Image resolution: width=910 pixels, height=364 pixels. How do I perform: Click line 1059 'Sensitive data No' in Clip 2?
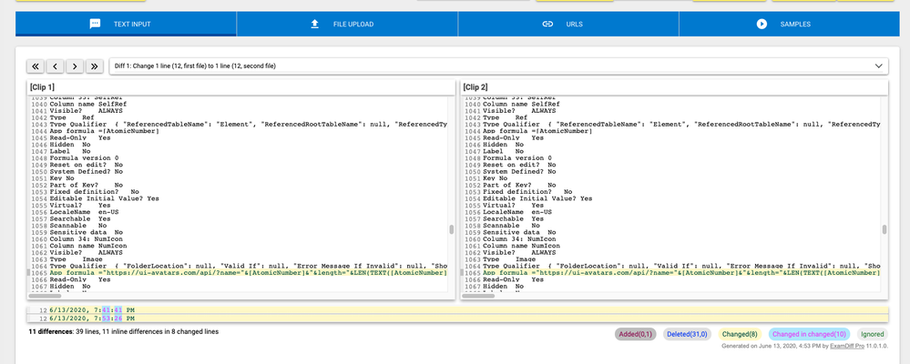(519, 232)
